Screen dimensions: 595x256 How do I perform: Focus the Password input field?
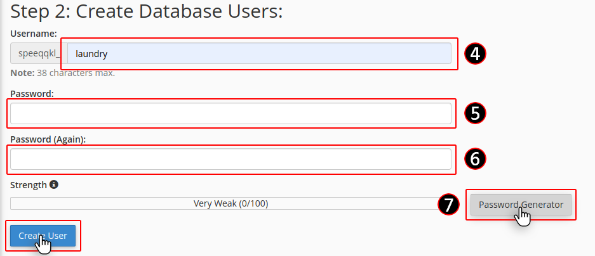coord(231,113)
